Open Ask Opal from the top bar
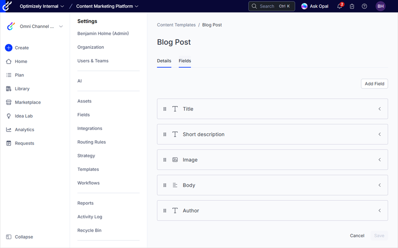The width and height of the screenshot is (398, 248). click(x=315, y=6)
